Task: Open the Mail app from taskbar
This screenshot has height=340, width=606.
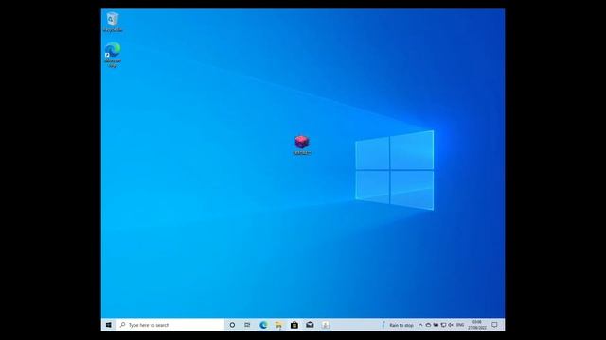Action: click(310, 325)
